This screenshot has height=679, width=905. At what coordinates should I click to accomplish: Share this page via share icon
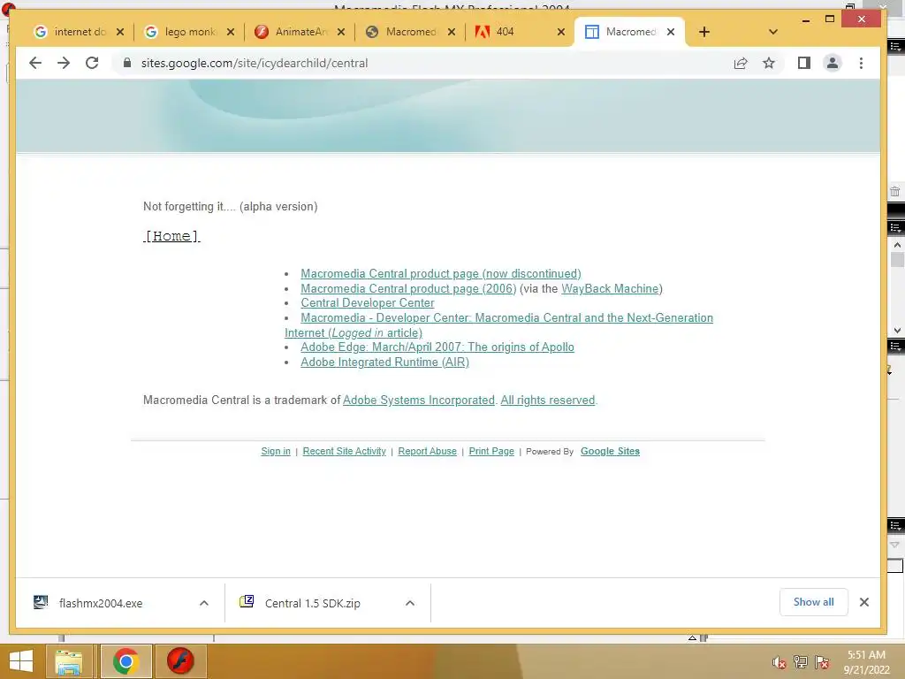[741, 63]
